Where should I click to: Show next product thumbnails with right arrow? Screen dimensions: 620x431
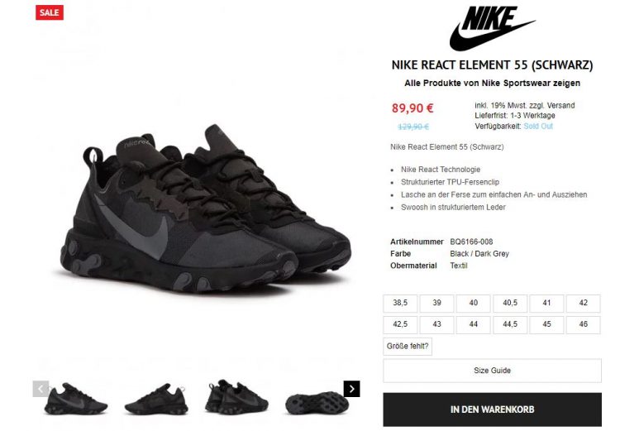(351, 389)
